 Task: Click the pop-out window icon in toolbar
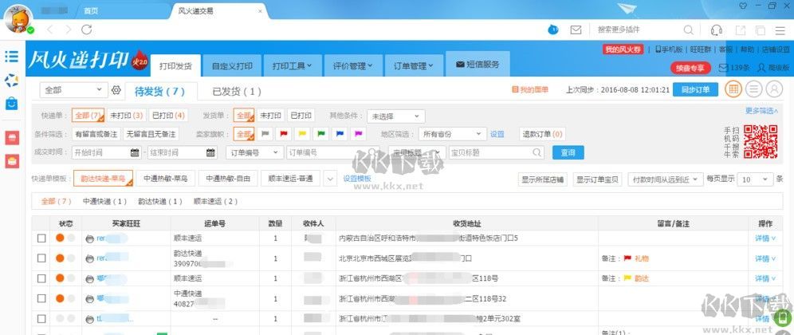(741, 30)
